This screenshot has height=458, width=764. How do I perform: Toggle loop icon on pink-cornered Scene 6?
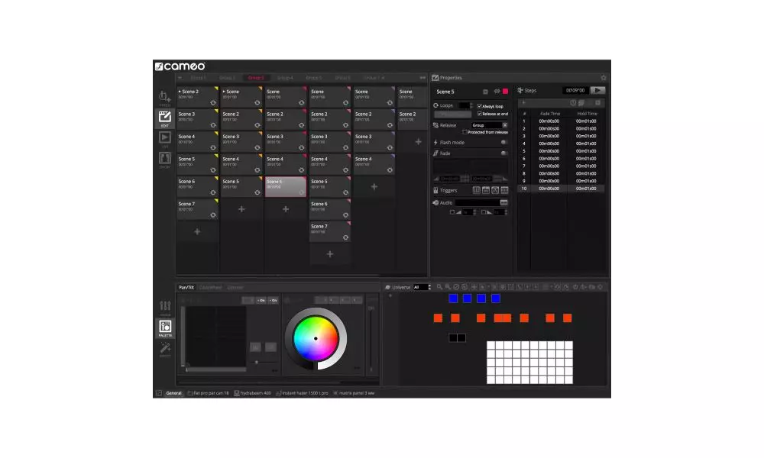pos(345,215)
